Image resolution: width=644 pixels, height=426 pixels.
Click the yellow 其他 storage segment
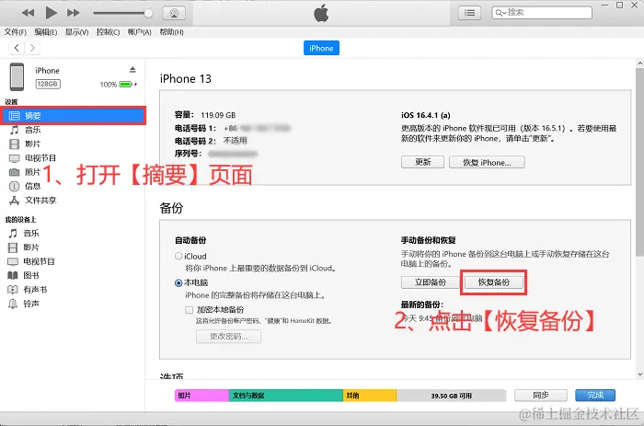pos(370,396)
